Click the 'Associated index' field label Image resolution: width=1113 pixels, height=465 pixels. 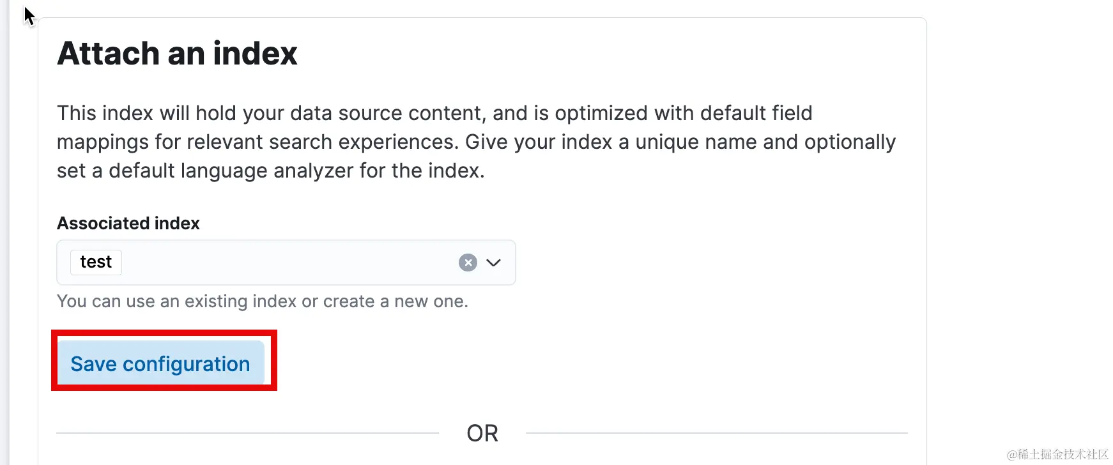[x=128, y=223]
